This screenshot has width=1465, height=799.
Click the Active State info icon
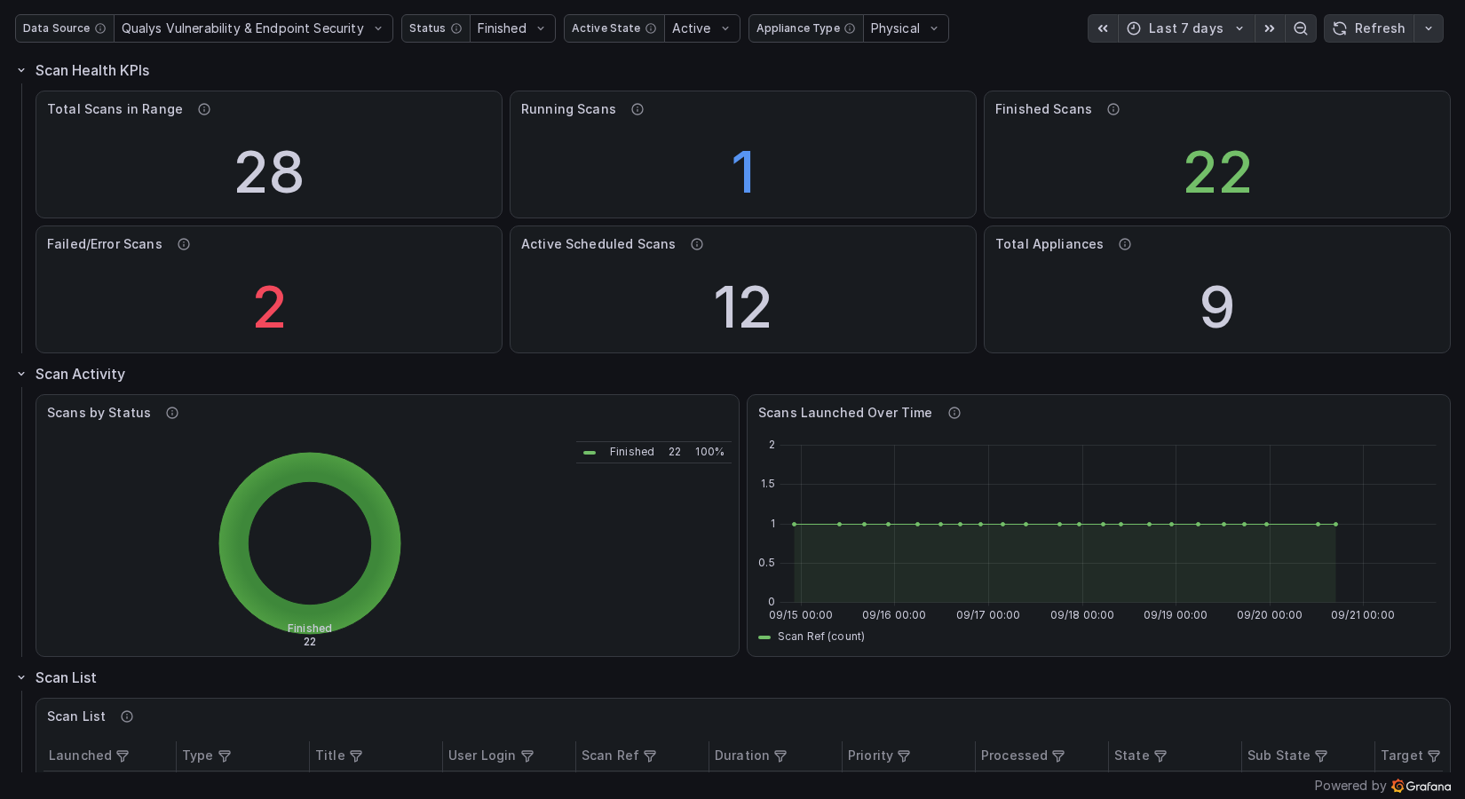[x=651, y=28]
